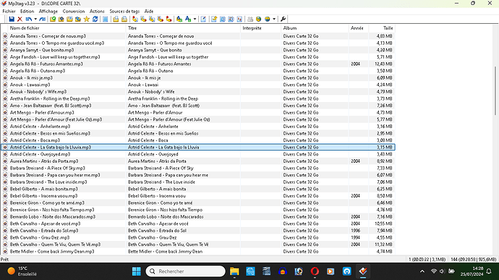The image size is (499, 280).
Task: Click the undo arrow icon in toolbar
Action: click(29, 19)
